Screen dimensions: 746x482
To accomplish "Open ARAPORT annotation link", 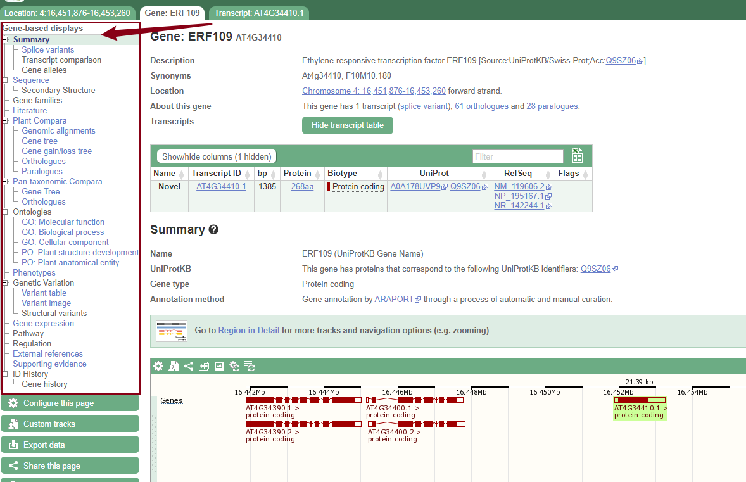I will click(394, 300).
